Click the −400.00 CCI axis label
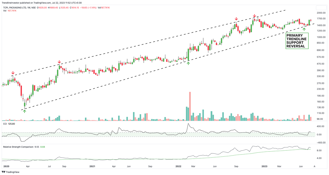 [x=321, y=142]
